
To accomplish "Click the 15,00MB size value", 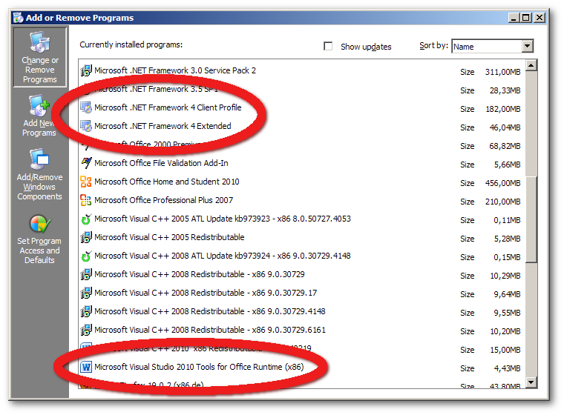I will (505, 350).
